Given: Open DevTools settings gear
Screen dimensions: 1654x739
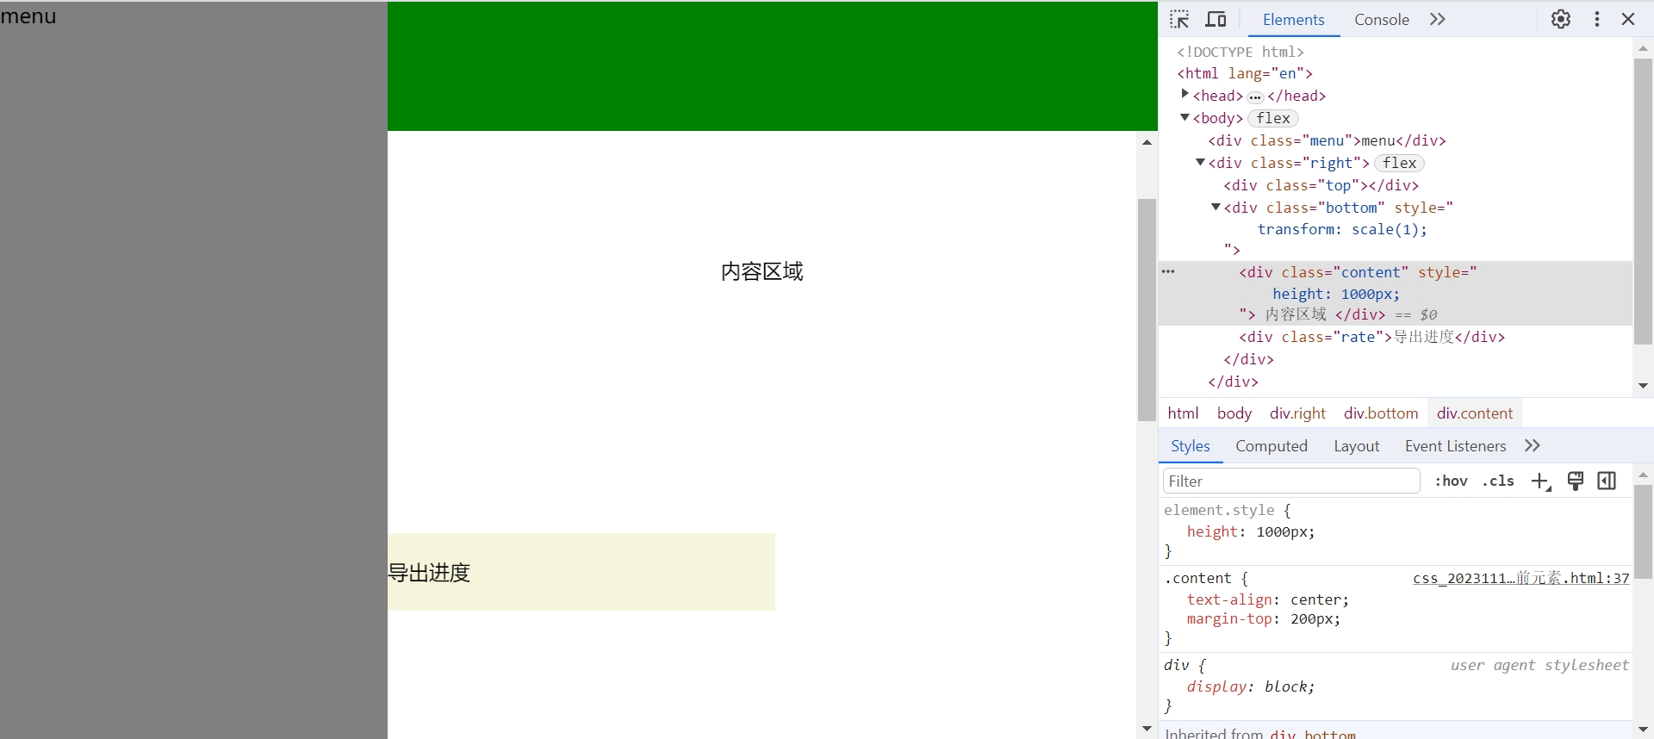Looking at the screenshot, I should (x=1560, y=19).
